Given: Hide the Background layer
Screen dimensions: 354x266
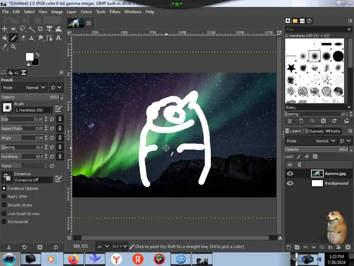Looking at the screenshot, I should tap(290, 183).
